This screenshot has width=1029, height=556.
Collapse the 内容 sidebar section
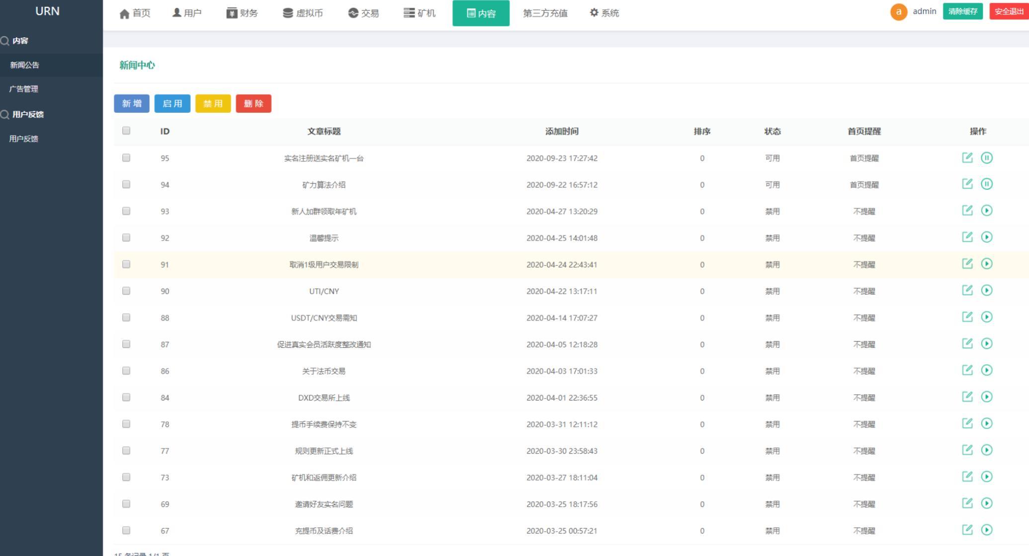[20, 41]
